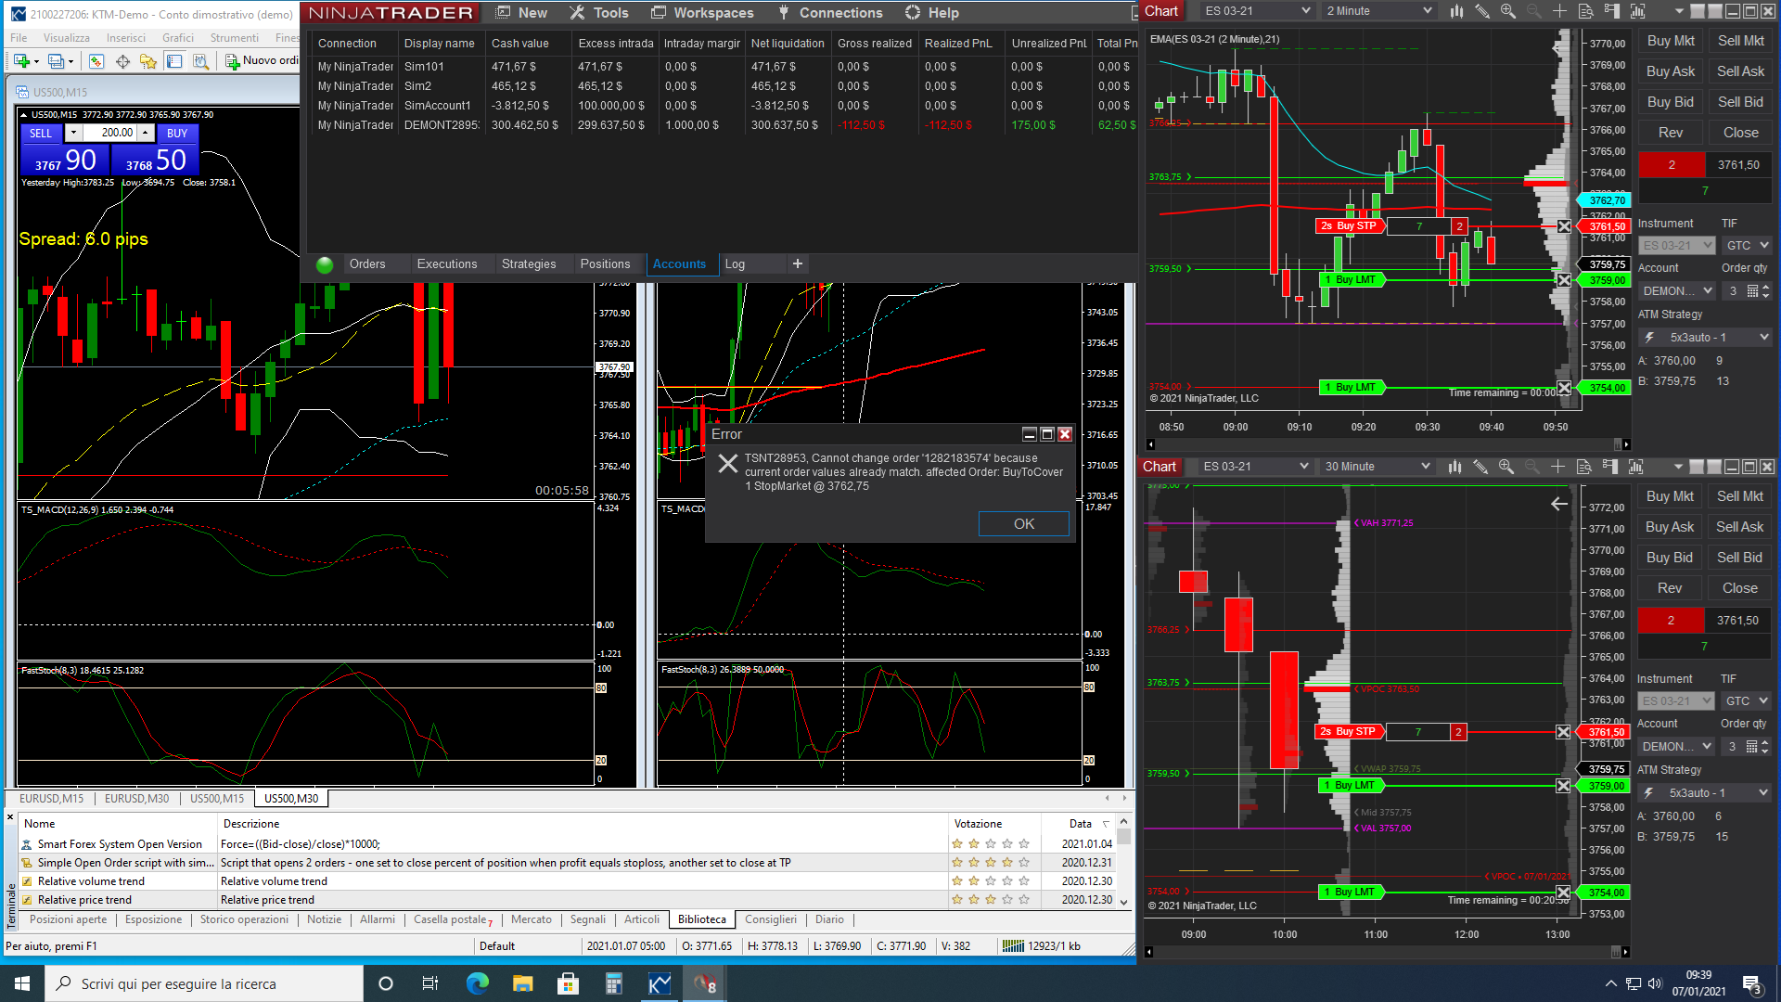
Task: Click the Market Watch icon in MetaTrader toolbar
Action: 96,61
